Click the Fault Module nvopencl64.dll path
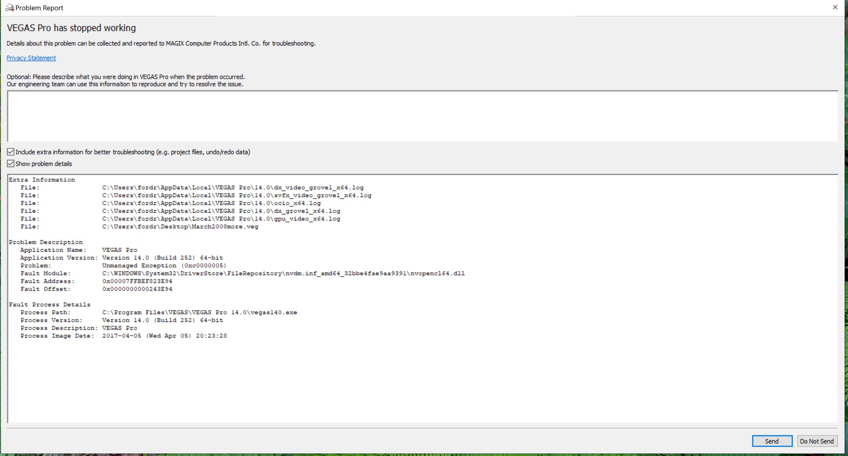848x456 pixels. pos(283,273)
